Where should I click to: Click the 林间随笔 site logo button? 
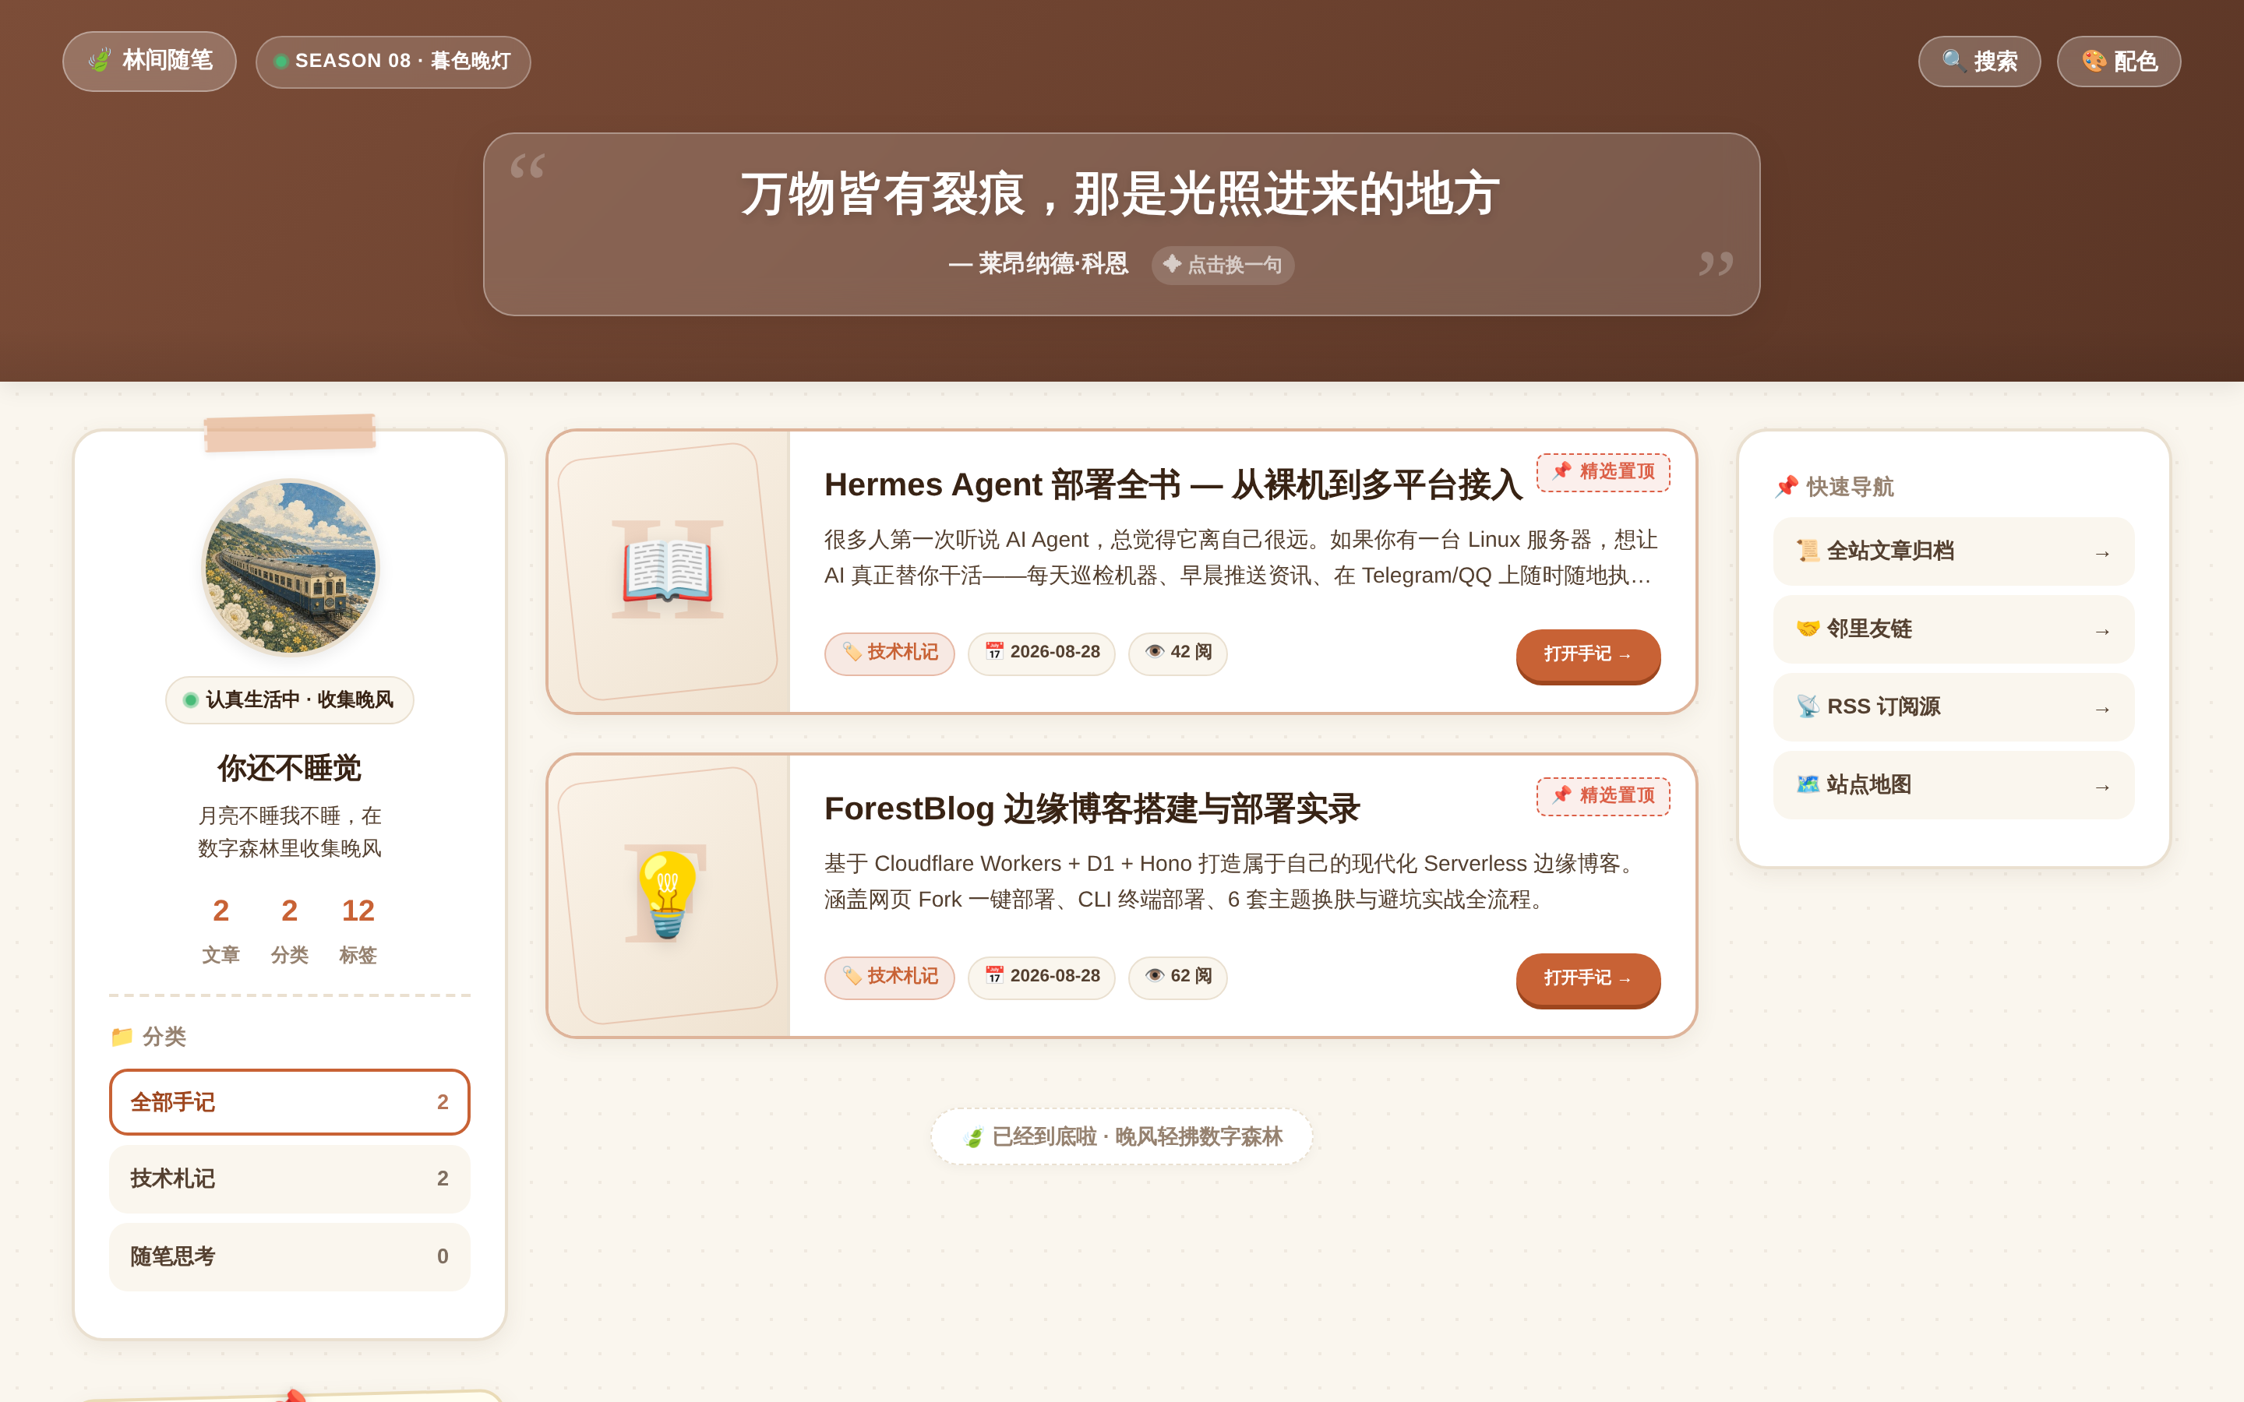coord(150,62)
